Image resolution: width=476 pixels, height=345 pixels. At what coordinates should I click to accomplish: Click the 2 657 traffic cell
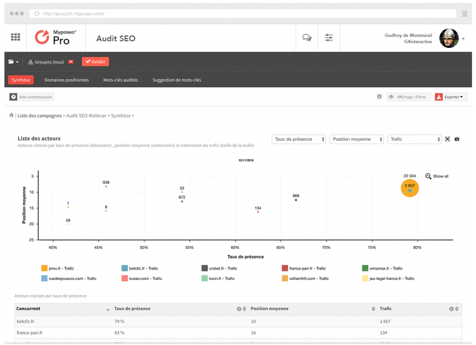tap(385, 321)
